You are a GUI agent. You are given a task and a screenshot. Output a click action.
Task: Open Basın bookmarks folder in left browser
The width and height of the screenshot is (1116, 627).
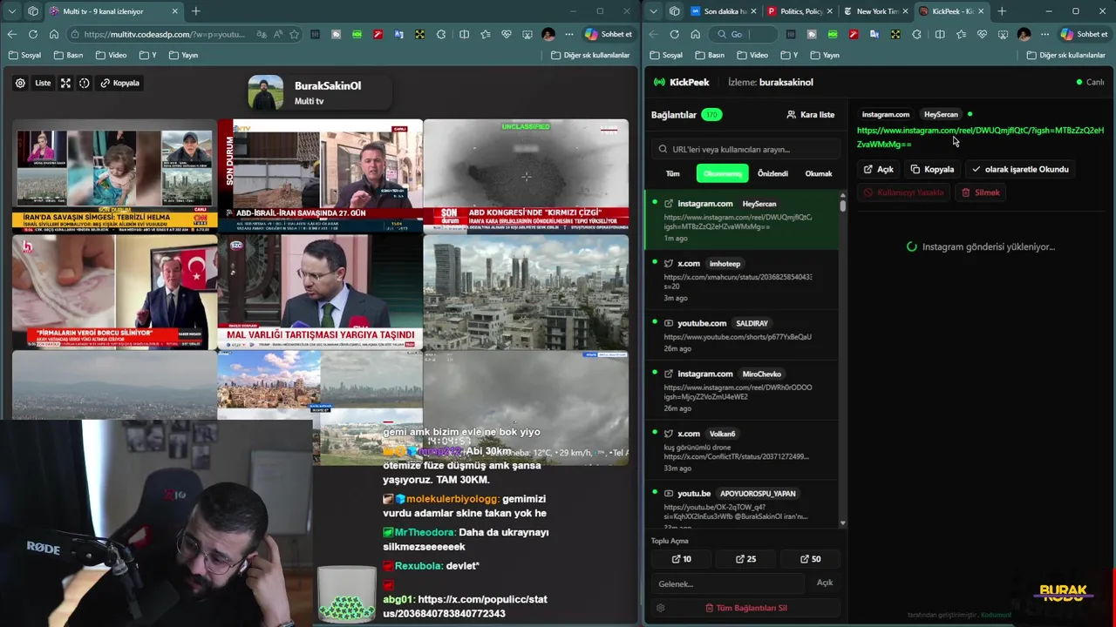point(68,55)
